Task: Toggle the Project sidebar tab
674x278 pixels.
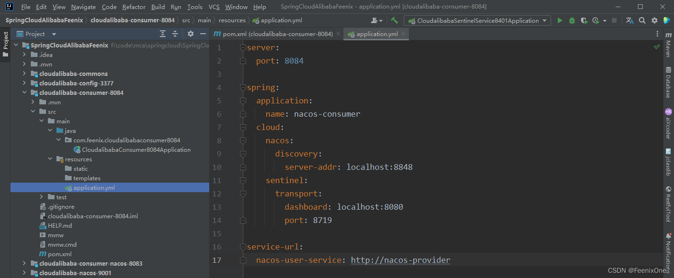Action: click(x=5, y=44)
